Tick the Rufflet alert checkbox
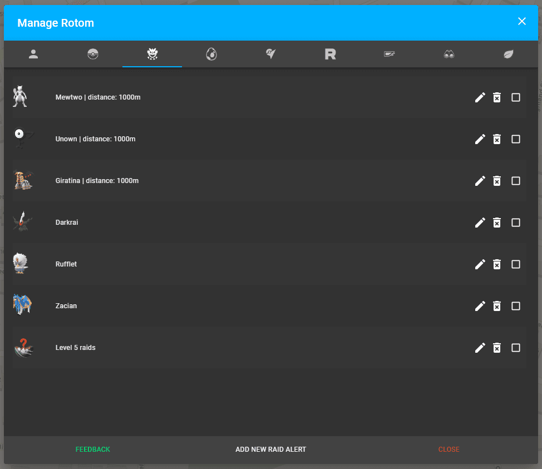542x469 pixels. point(516,264)
